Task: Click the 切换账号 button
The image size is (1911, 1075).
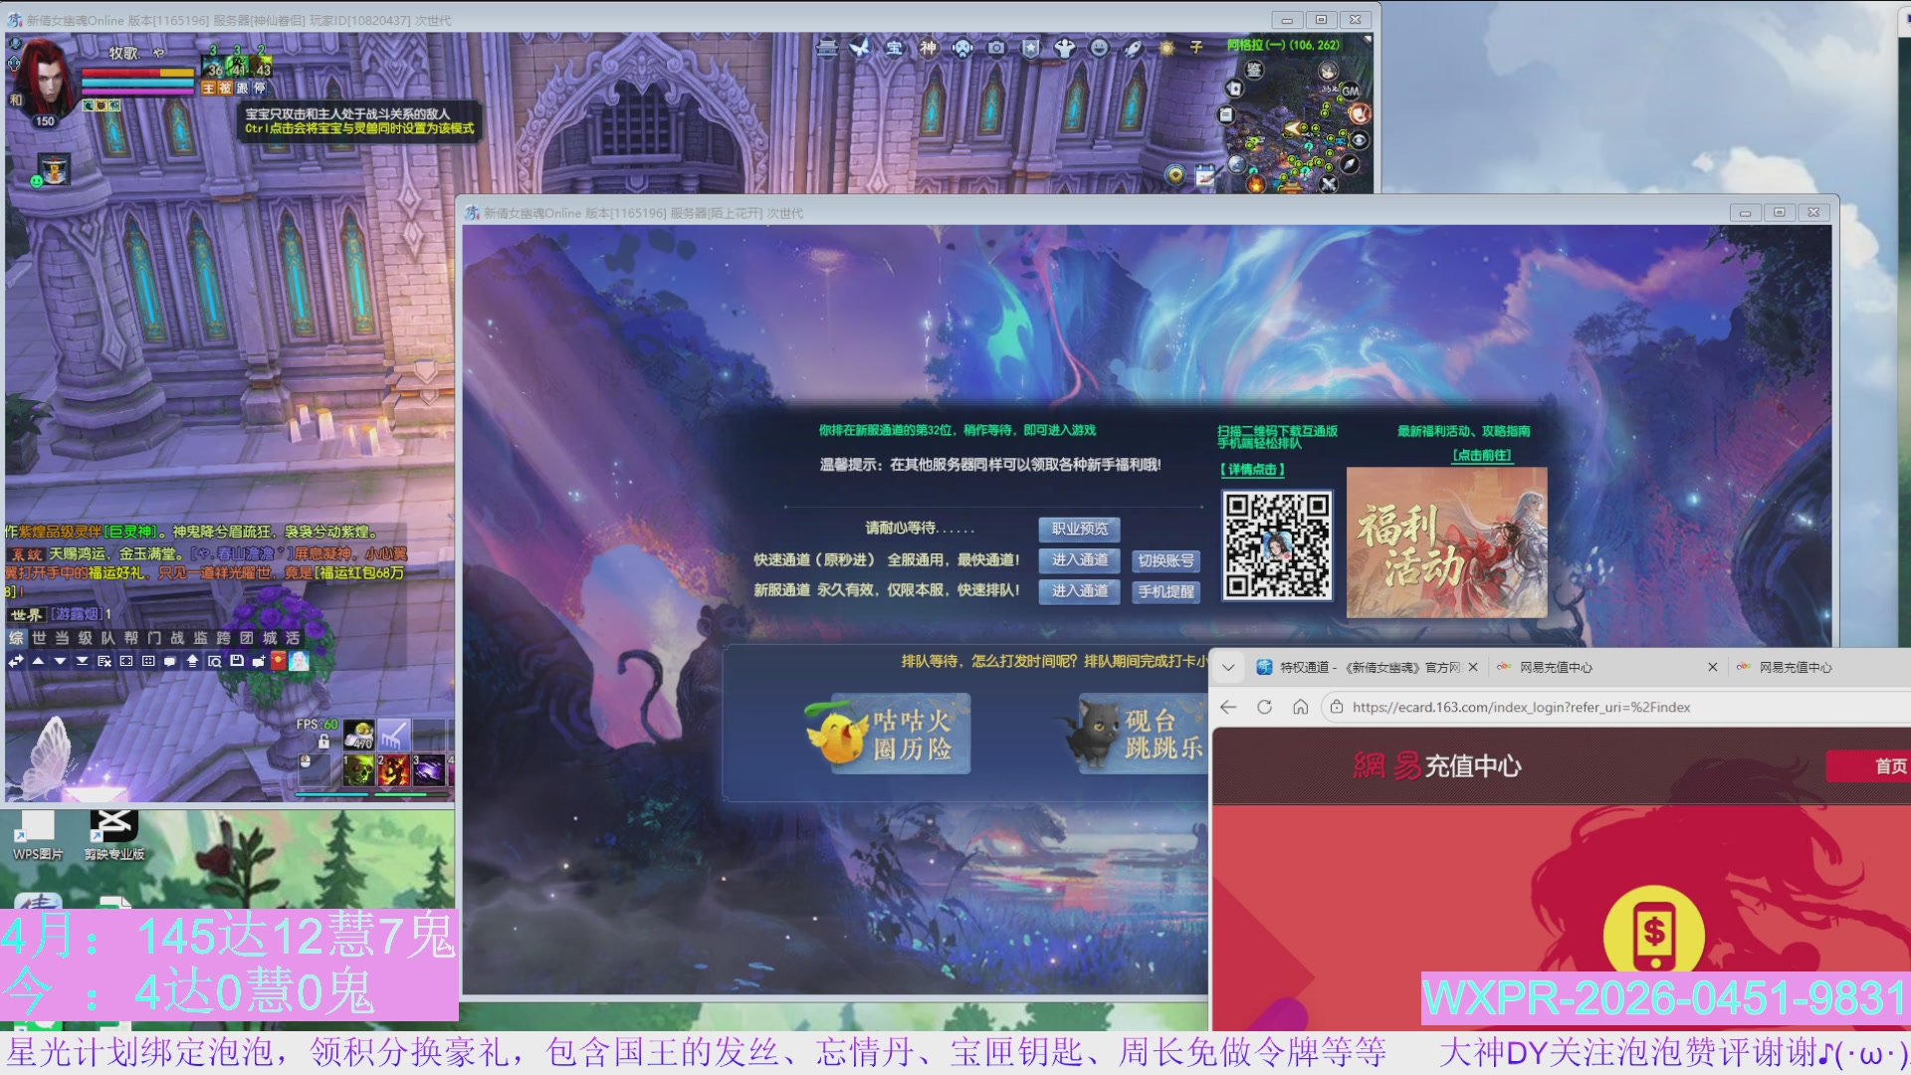Action: coord(1166,561)
